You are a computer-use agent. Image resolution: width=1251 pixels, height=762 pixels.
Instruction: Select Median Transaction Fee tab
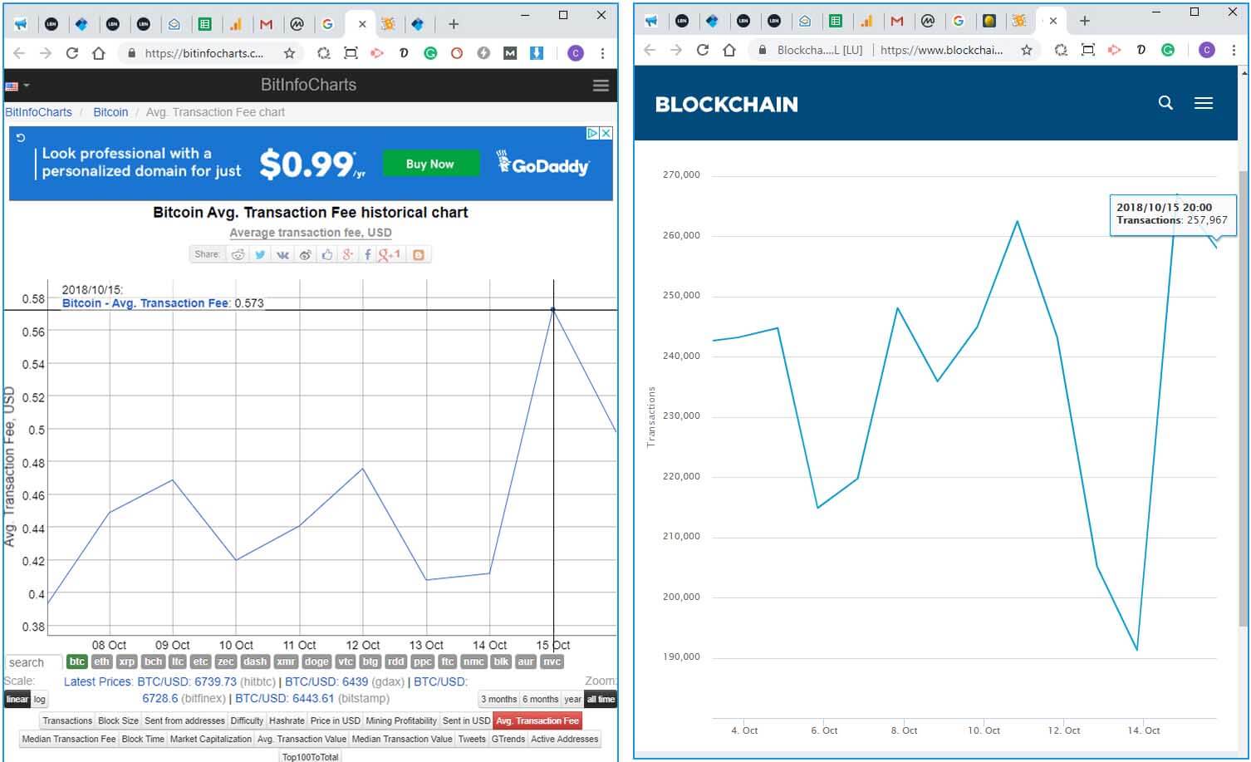pos(69,740)
